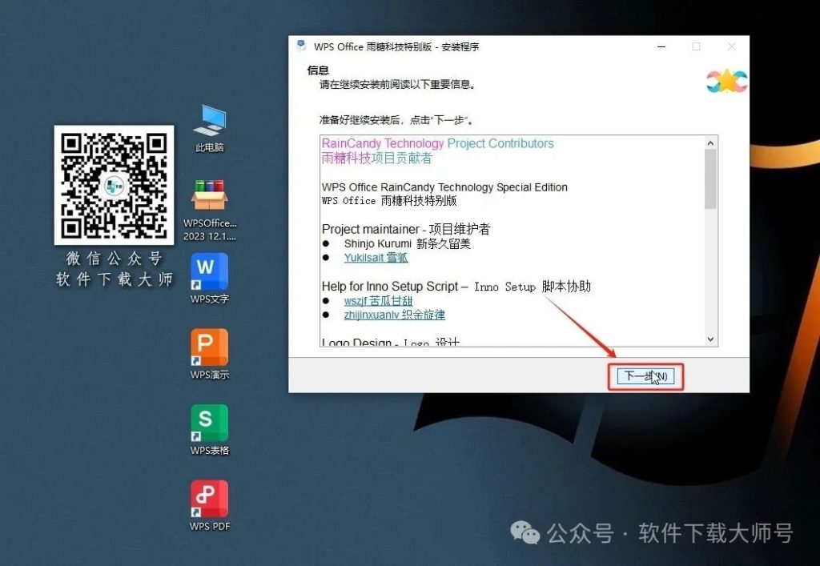Click the scrollbar down arrow in the info box

pos(709,339)
